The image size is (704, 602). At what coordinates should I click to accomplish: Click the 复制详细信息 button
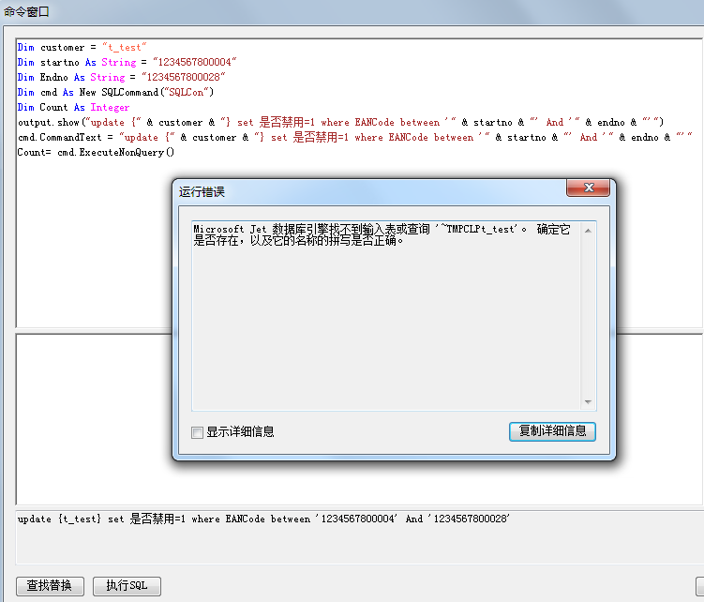pos(552,431)
